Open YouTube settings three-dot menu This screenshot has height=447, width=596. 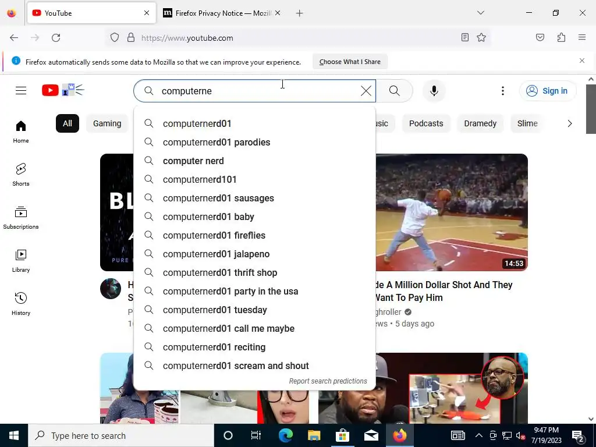click(x=502, y=91)
